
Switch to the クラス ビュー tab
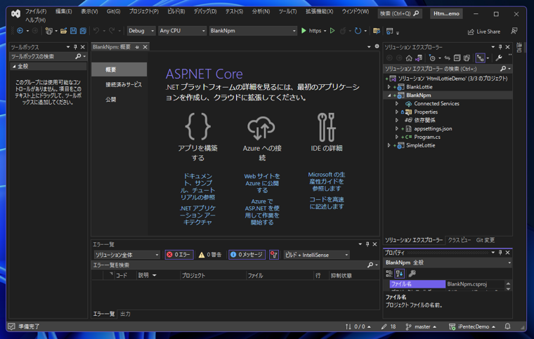click(x=460, y=241)
